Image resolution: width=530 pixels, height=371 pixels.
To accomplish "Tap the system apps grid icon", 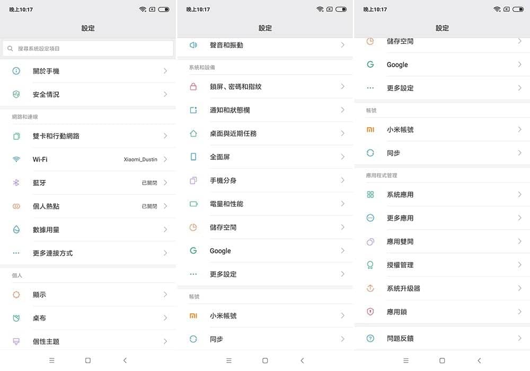I will 370,194.
